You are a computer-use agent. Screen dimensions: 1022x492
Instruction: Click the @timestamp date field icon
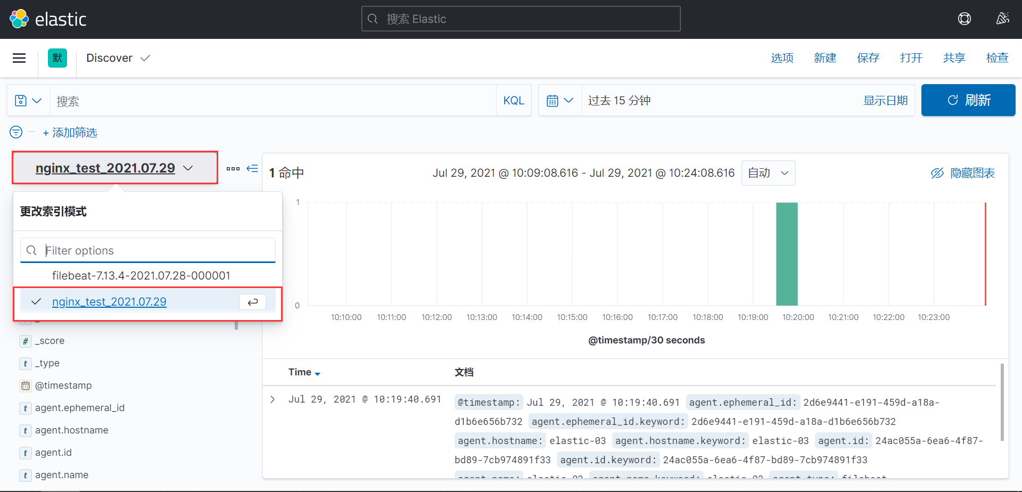pyautogui.click(x=26, y=386)
